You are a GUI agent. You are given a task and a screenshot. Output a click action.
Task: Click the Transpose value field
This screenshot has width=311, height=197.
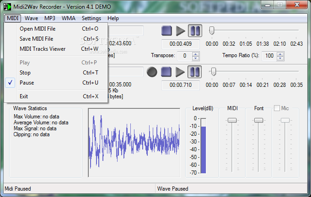click(185, 56)
